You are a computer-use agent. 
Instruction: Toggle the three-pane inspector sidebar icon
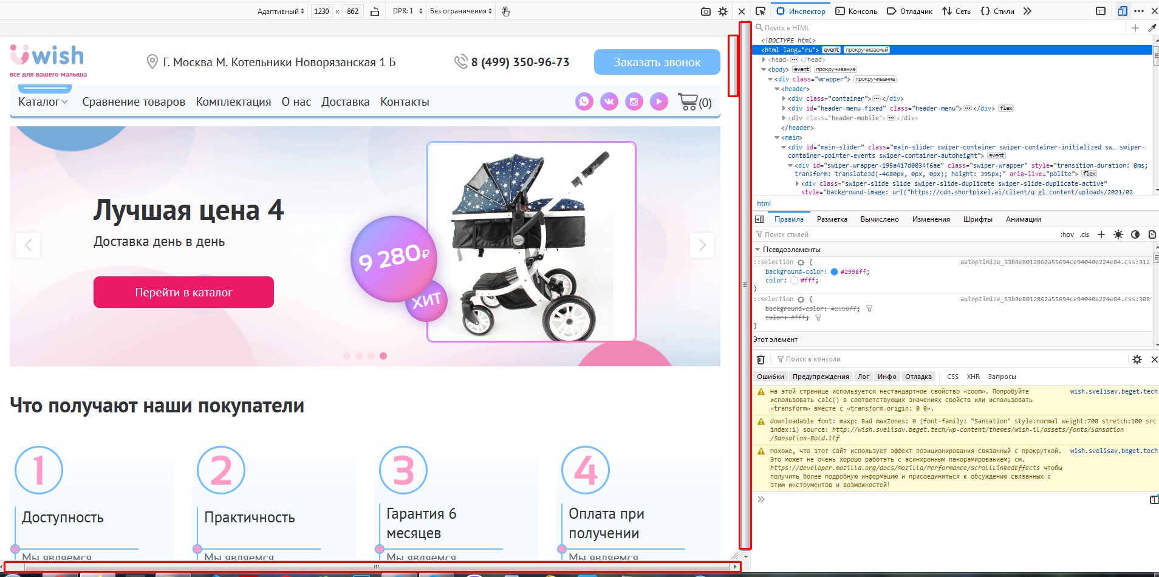coord(759,219)
